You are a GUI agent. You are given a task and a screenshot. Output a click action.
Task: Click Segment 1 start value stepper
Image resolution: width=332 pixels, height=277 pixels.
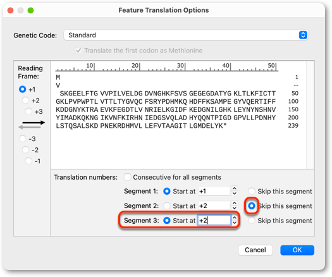point(235,191)
